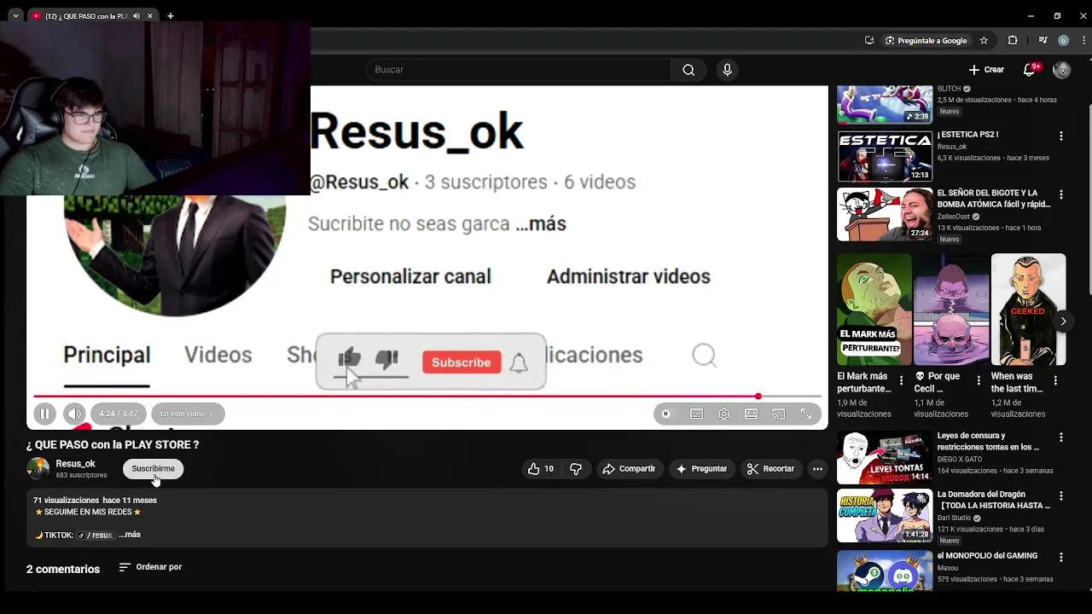This screenshot has height=614, width=1092.
Task: Open 'La Domadora del Dragón' video title
Action: 994,500
